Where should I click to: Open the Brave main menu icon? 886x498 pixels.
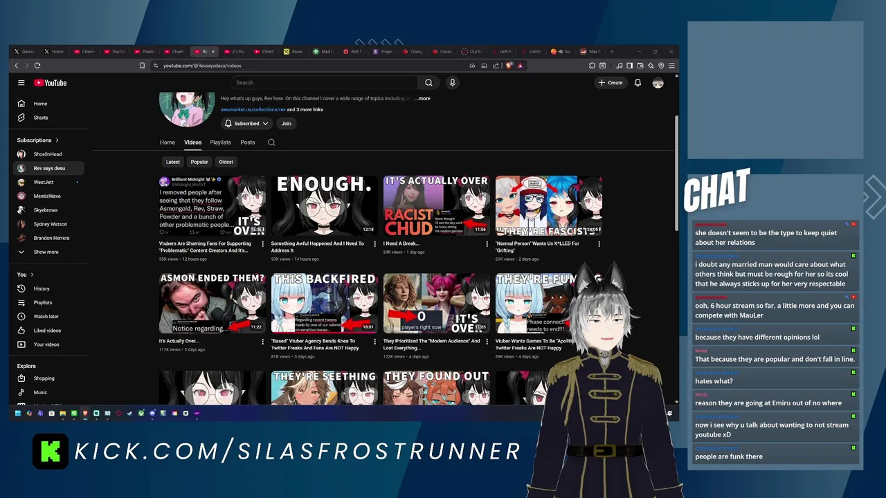pos(671,66)
